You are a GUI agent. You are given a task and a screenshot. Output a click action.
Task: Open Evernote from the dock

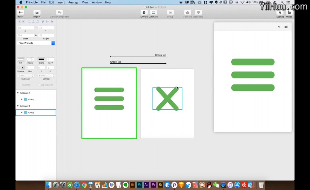125,185
